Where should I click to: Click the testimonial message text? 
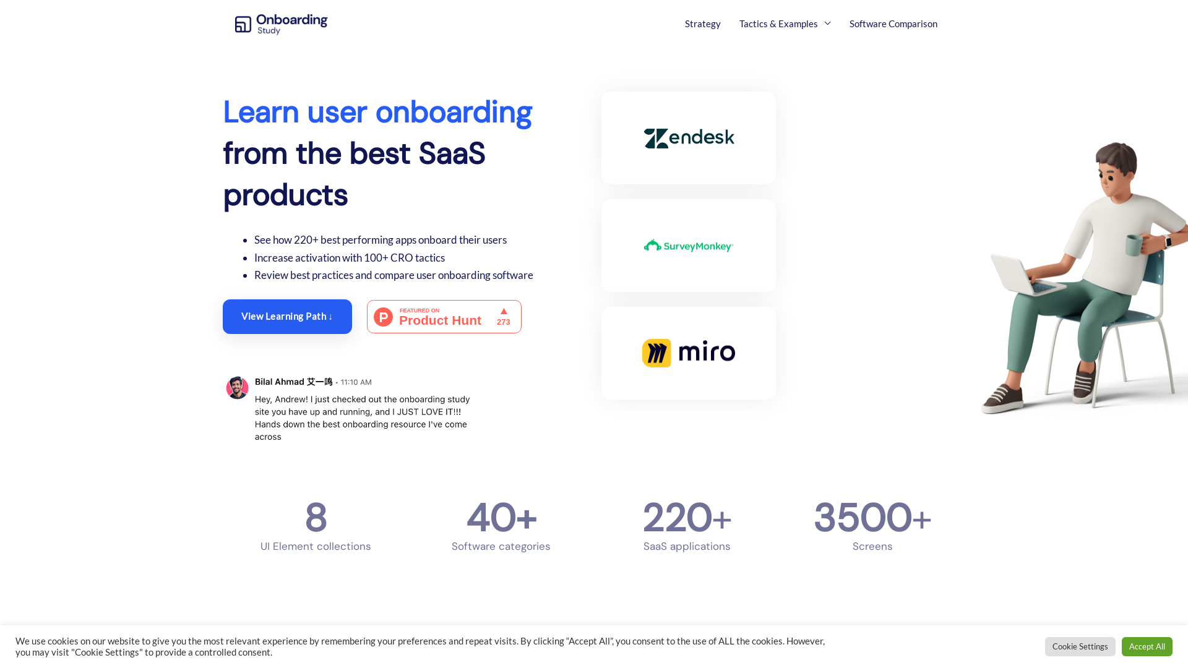(363, 418)
